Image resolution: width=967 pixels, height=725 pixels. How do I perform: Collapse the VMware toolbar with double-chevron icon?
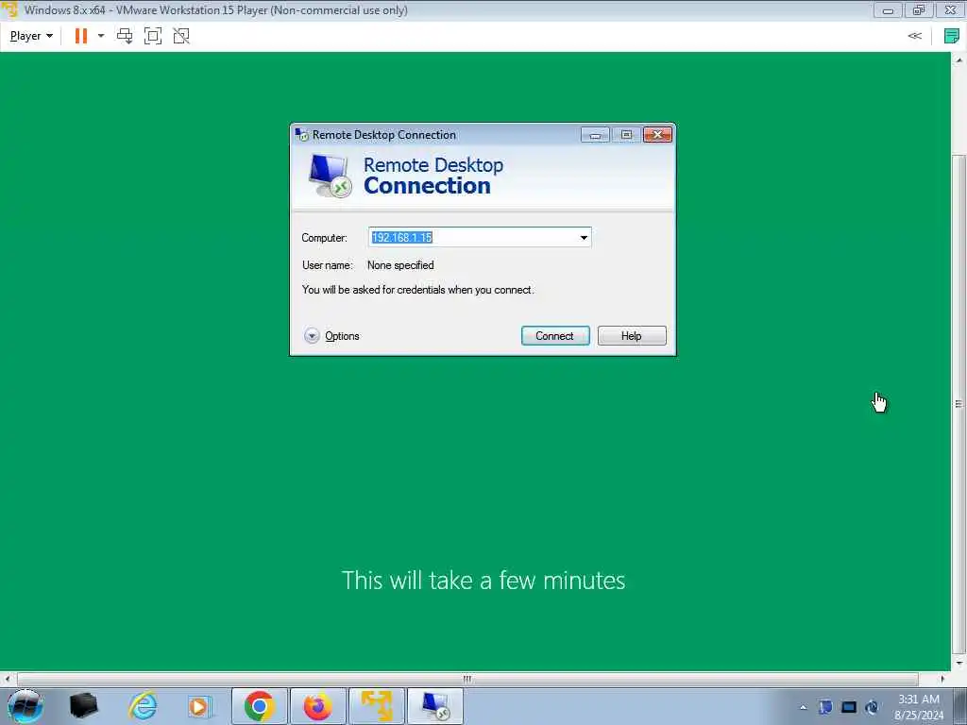click(x=914, y=36)
